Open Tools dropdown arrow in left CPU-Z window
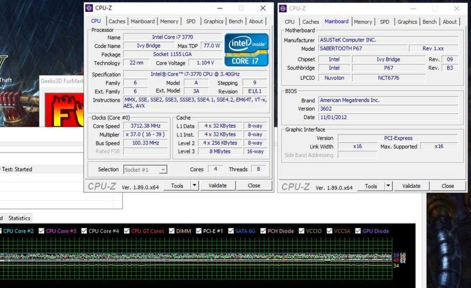 click(x=195, y=186)
